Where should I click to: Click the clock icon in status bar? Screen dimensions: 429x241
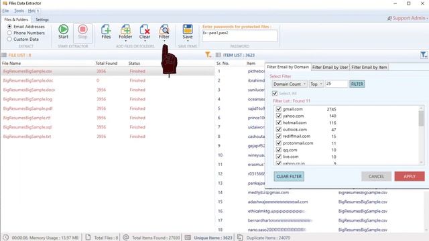click(6, 238)
